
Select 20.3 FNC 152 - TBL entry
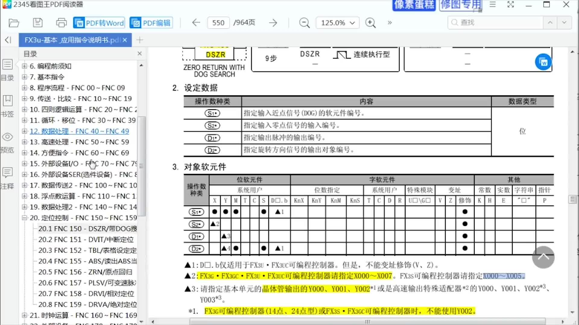click(x=87, y=250)
